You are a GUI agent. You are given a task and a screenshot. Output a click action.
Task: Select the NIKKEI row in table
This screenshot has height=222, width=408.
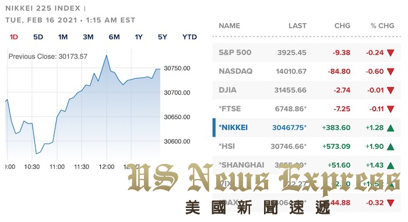(307, 128)
